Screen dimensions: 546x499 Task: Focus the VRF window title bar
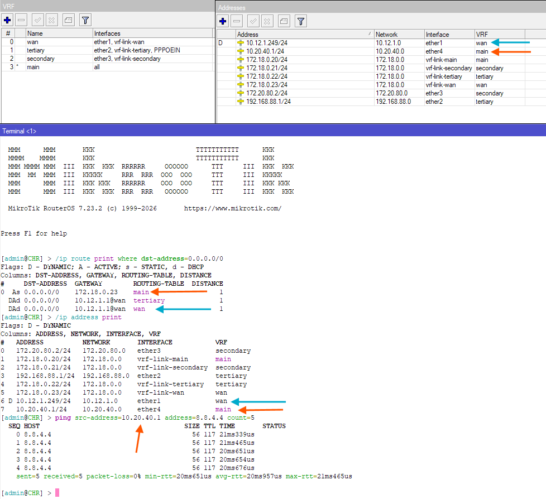coord(107,6)
